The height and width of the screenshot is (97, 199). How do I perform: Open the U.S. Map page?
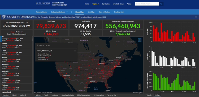click(x=91, y=12)
